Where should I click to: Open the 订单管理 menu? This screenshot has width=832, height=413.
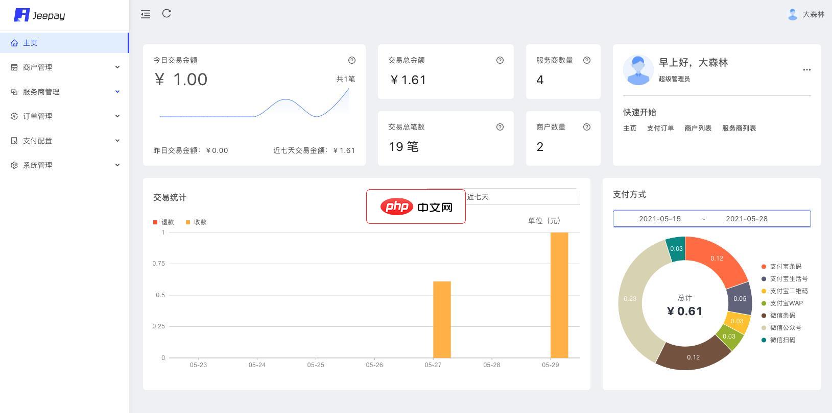(64, 116)
